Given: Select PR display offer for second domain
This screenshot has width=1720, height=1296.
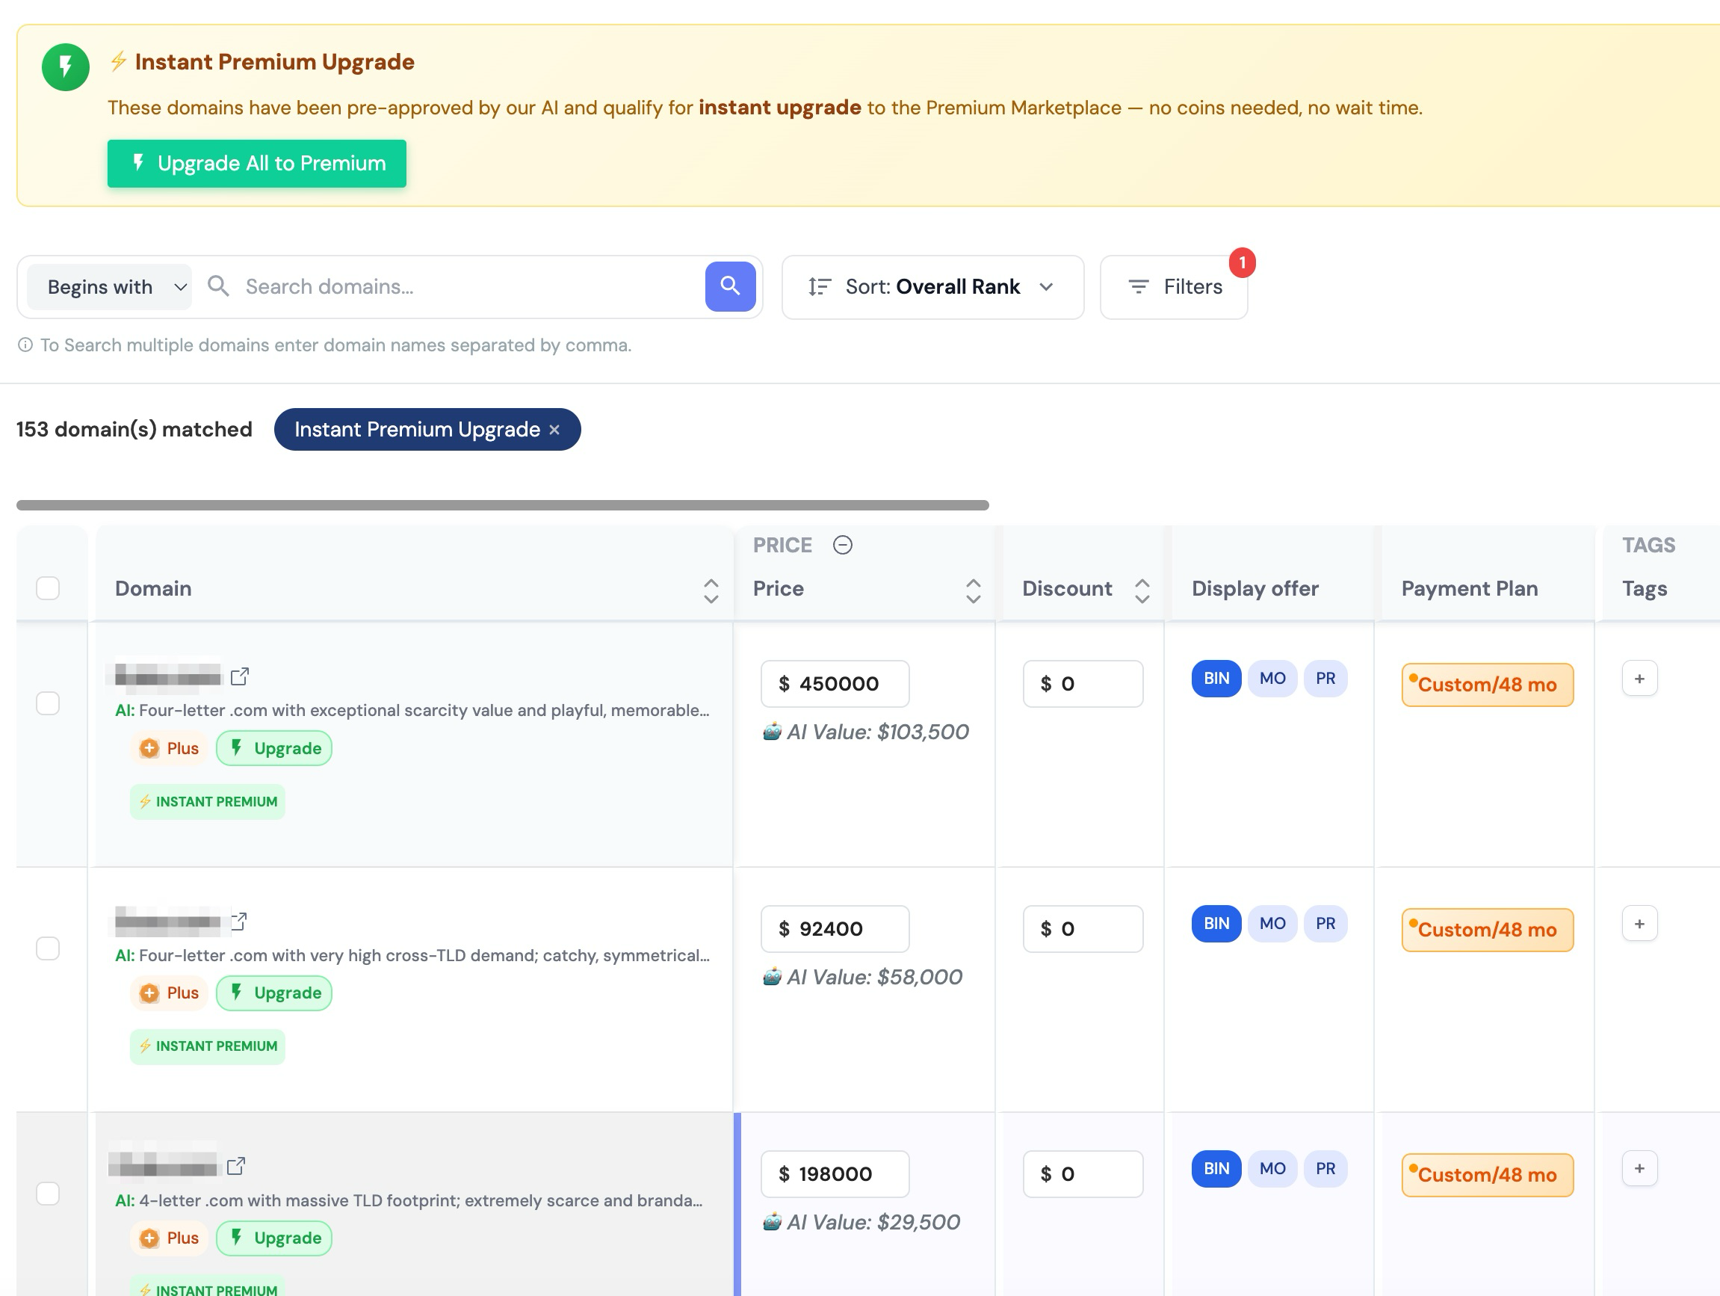Looking at the screenshot, I should (1325, 923).
